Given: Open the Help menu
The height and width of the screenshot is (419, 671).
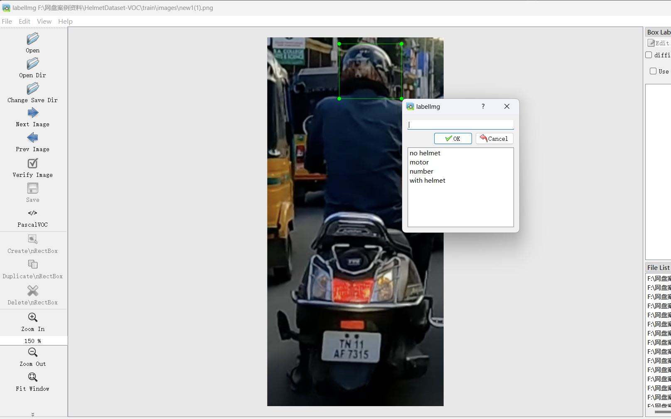Looking at the screenshot, I should click(65, 21).
